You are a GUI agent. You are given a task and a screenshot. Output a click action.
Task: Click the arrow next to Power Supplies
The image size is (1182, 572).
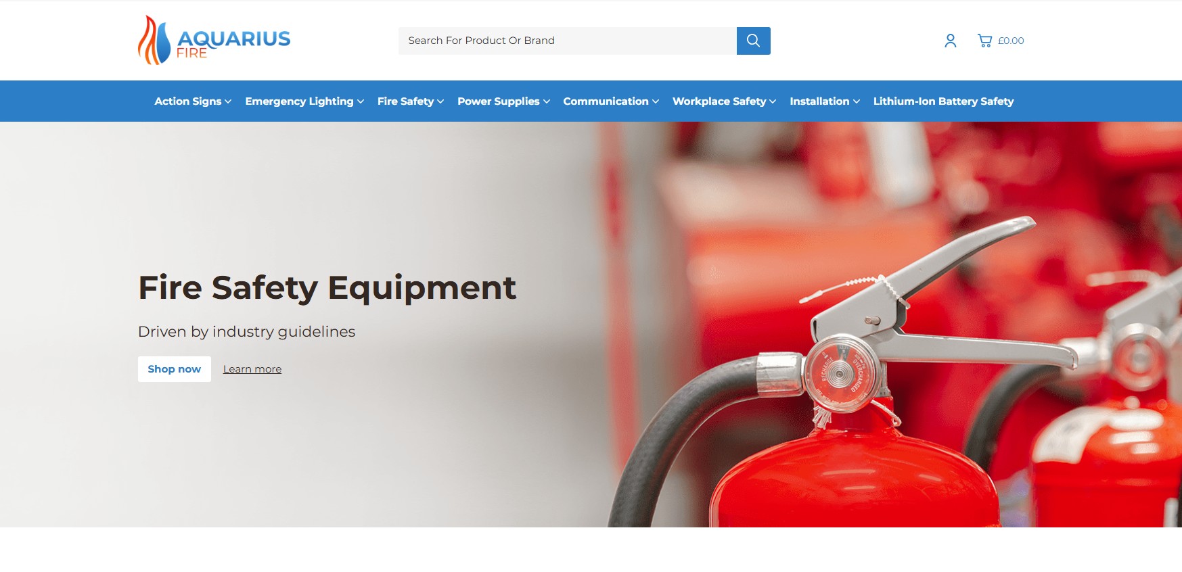547,101
